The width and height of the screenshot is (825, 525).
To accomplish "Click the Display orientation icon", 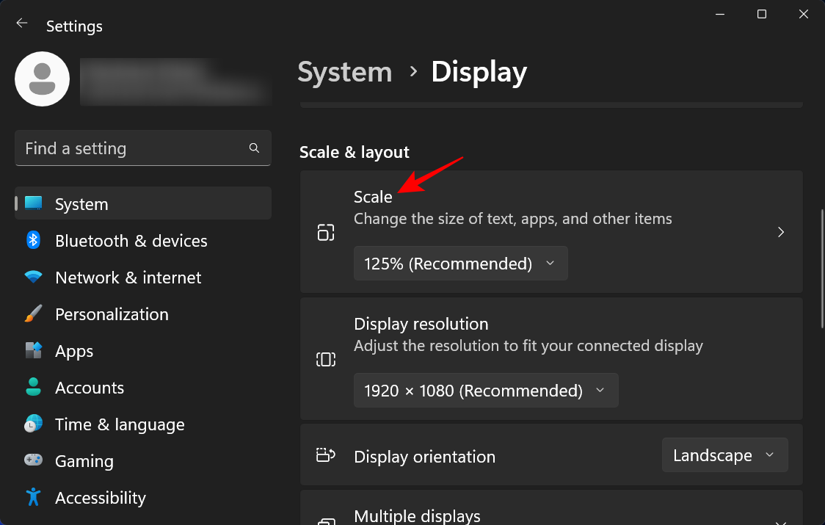I will [325, 455].
